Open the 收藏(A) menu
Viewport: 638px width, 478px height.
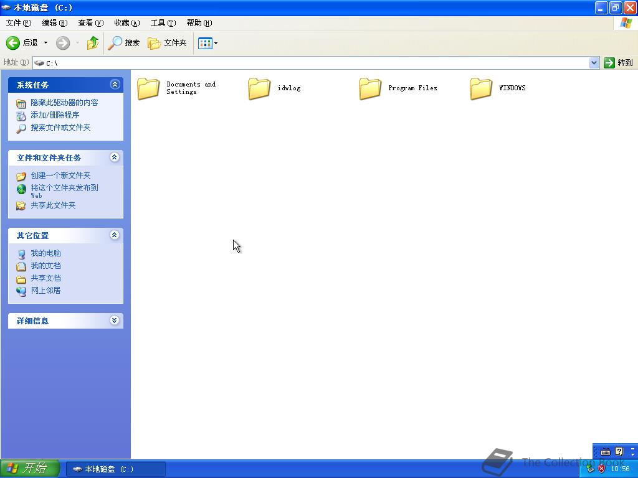pyautogui.click(x=127, y=23)
